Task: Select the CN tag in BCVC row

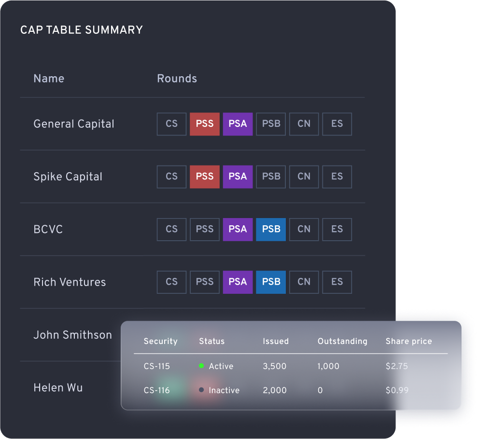Action: [304, 230]
